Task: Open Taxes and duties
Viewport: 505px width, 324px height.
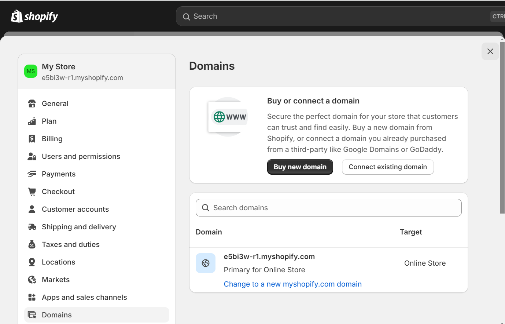Action: coord(97,244)
